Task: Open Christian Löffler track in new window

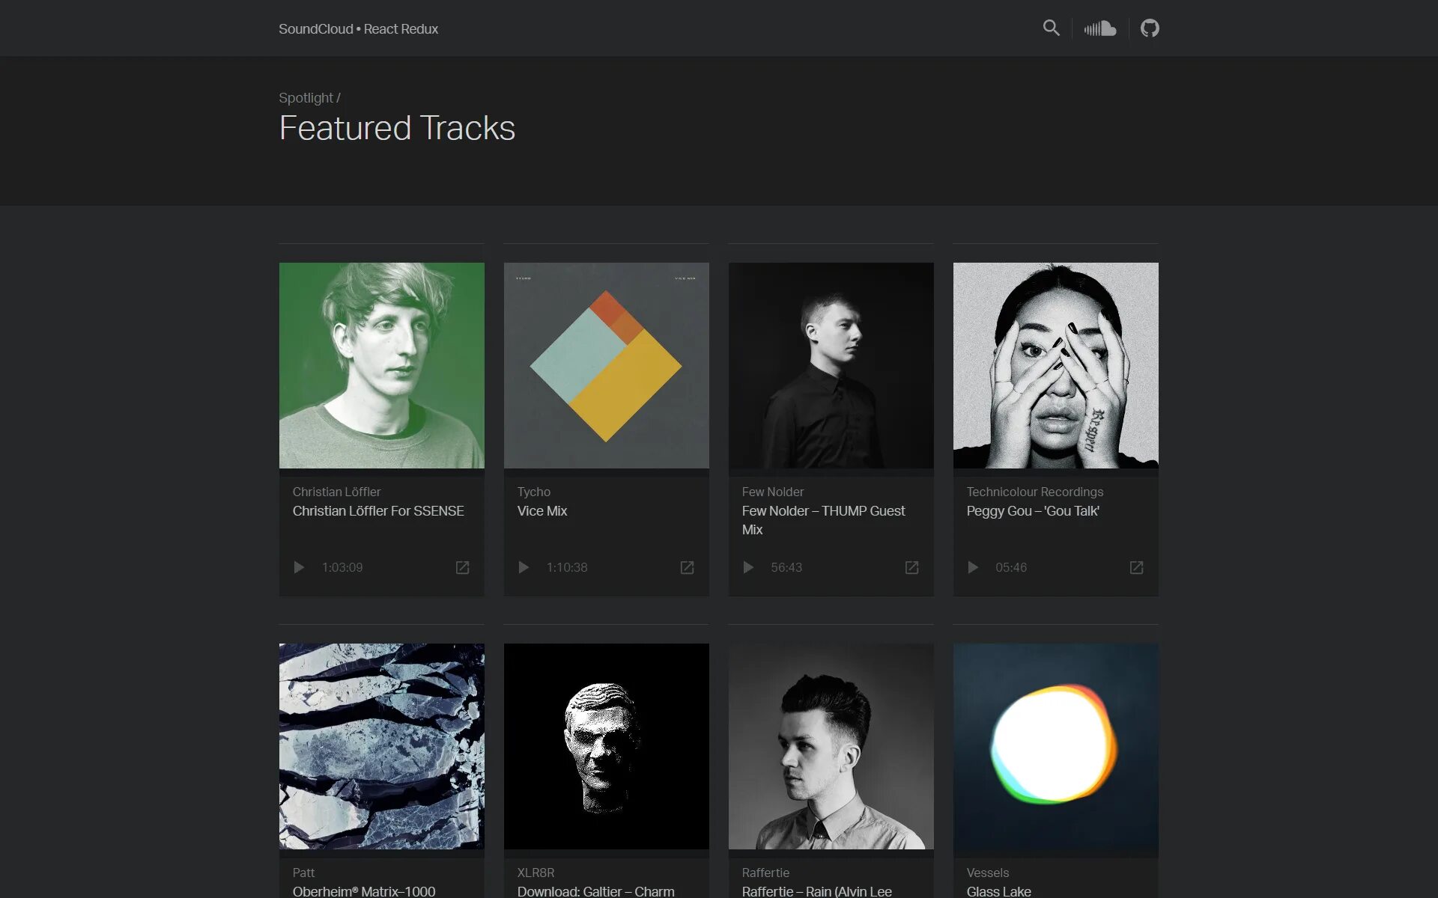Action: coord(462,567)
